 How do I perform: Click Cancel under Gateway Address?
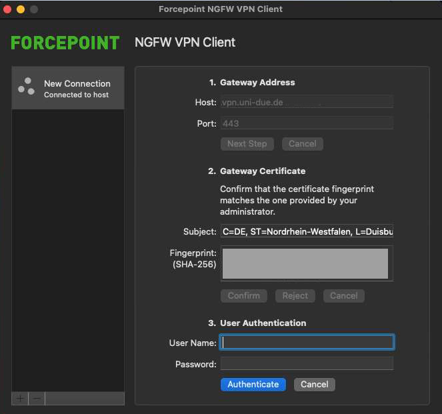point(303,144)
